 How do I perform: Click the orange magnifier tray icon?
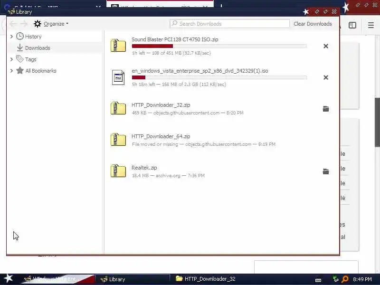pyautogui.click(x=345, y=279)
